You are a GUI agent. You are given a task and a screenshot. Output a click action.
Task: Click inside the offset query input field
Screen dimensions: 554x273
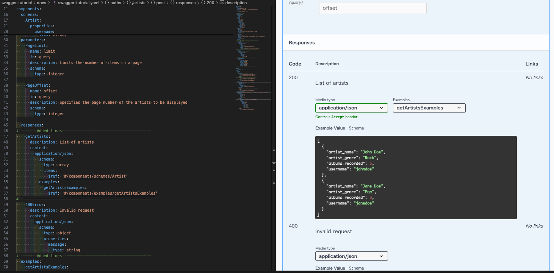pos(373,8)
